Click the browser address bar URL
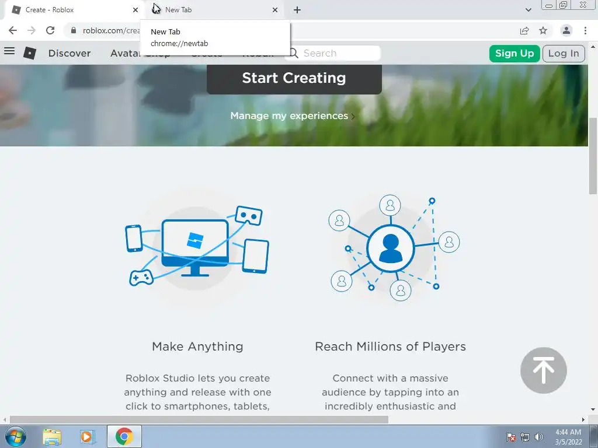 [x=112, y=30]
